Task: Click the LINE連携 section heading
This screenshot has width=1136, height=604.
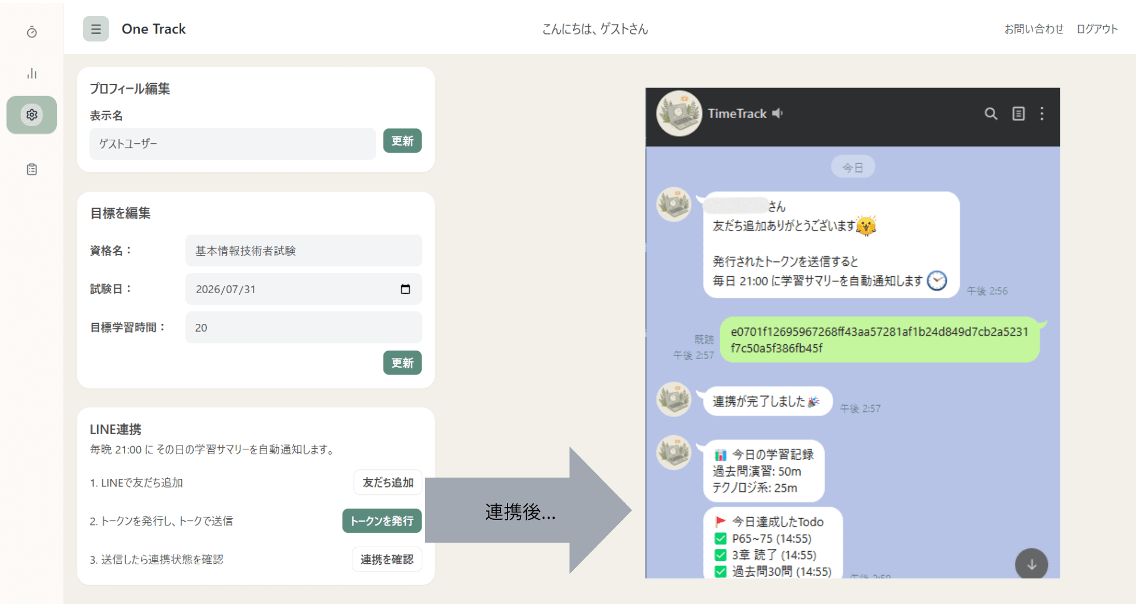Action: (115, 430)
